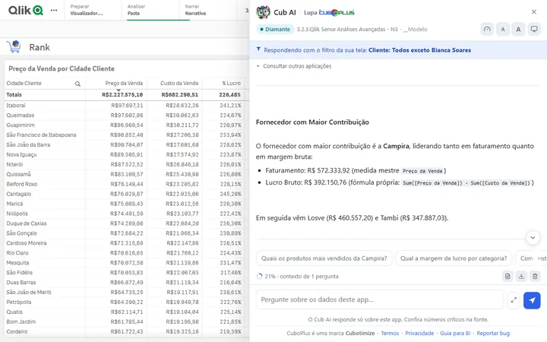The image size is (547, 342).
Task: Click the Custo da Venda column header
Action: pyautogui.click(x=179, y=83)
